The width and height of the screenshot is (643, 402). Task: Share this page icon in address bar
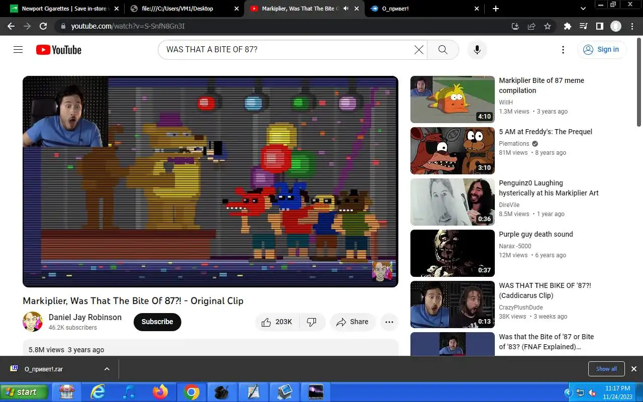[x=531, y=26]
